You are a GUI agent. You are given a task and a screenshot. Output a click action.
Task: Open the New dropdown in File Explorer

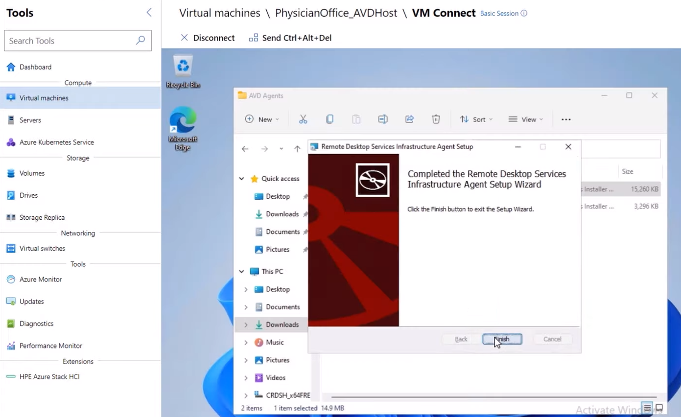pyautogui.click(x=262, y=119)
